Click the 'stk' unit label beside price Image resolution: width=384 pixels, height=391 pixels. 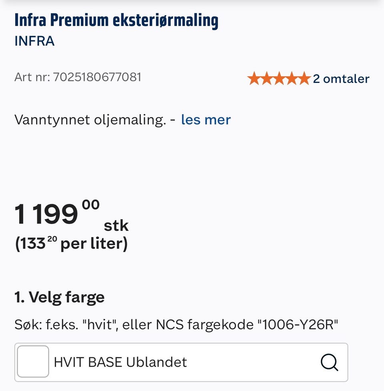point(116,226)
